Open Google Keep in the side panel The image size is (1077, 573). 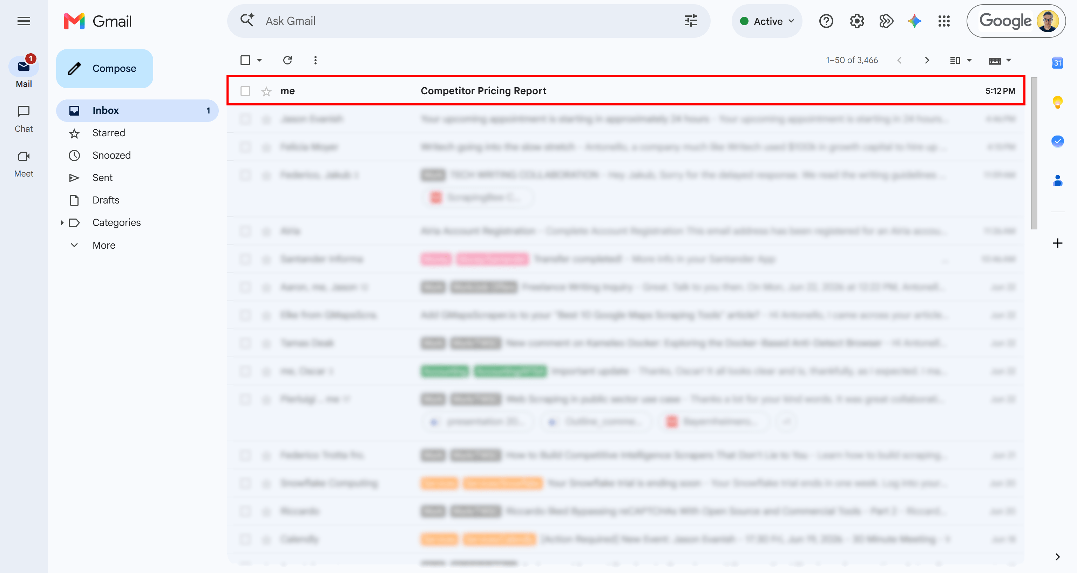1057,102
